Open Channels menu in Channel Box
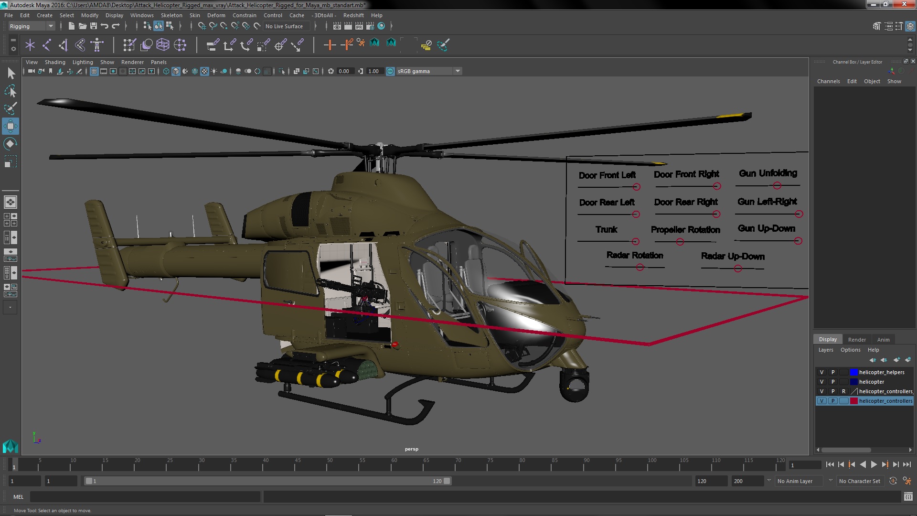 click(828, 81)
